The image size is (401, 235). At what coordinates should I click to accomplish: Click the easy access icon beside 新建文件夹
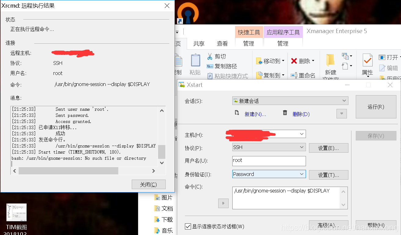tap(347, 66)
